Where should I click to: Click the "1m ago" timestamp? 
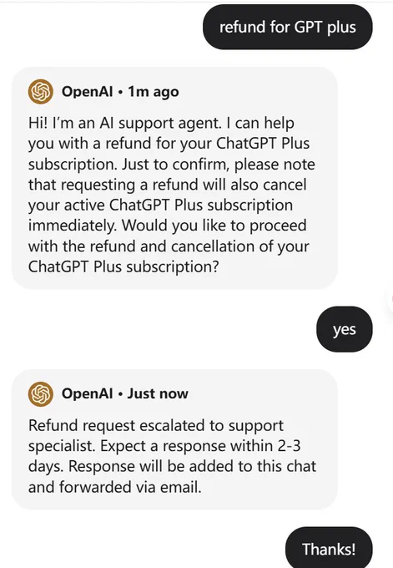click(154, 92)
